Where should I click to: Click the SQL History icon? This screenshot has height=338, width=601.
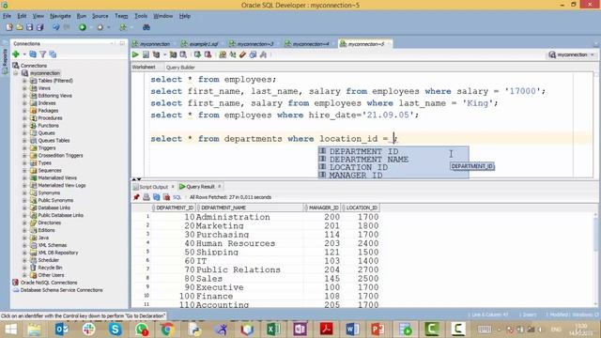253,54
